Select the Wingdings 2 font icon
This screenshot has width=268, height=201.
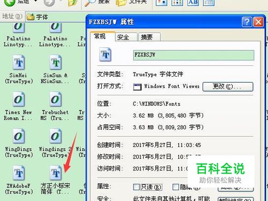(55, 136)
